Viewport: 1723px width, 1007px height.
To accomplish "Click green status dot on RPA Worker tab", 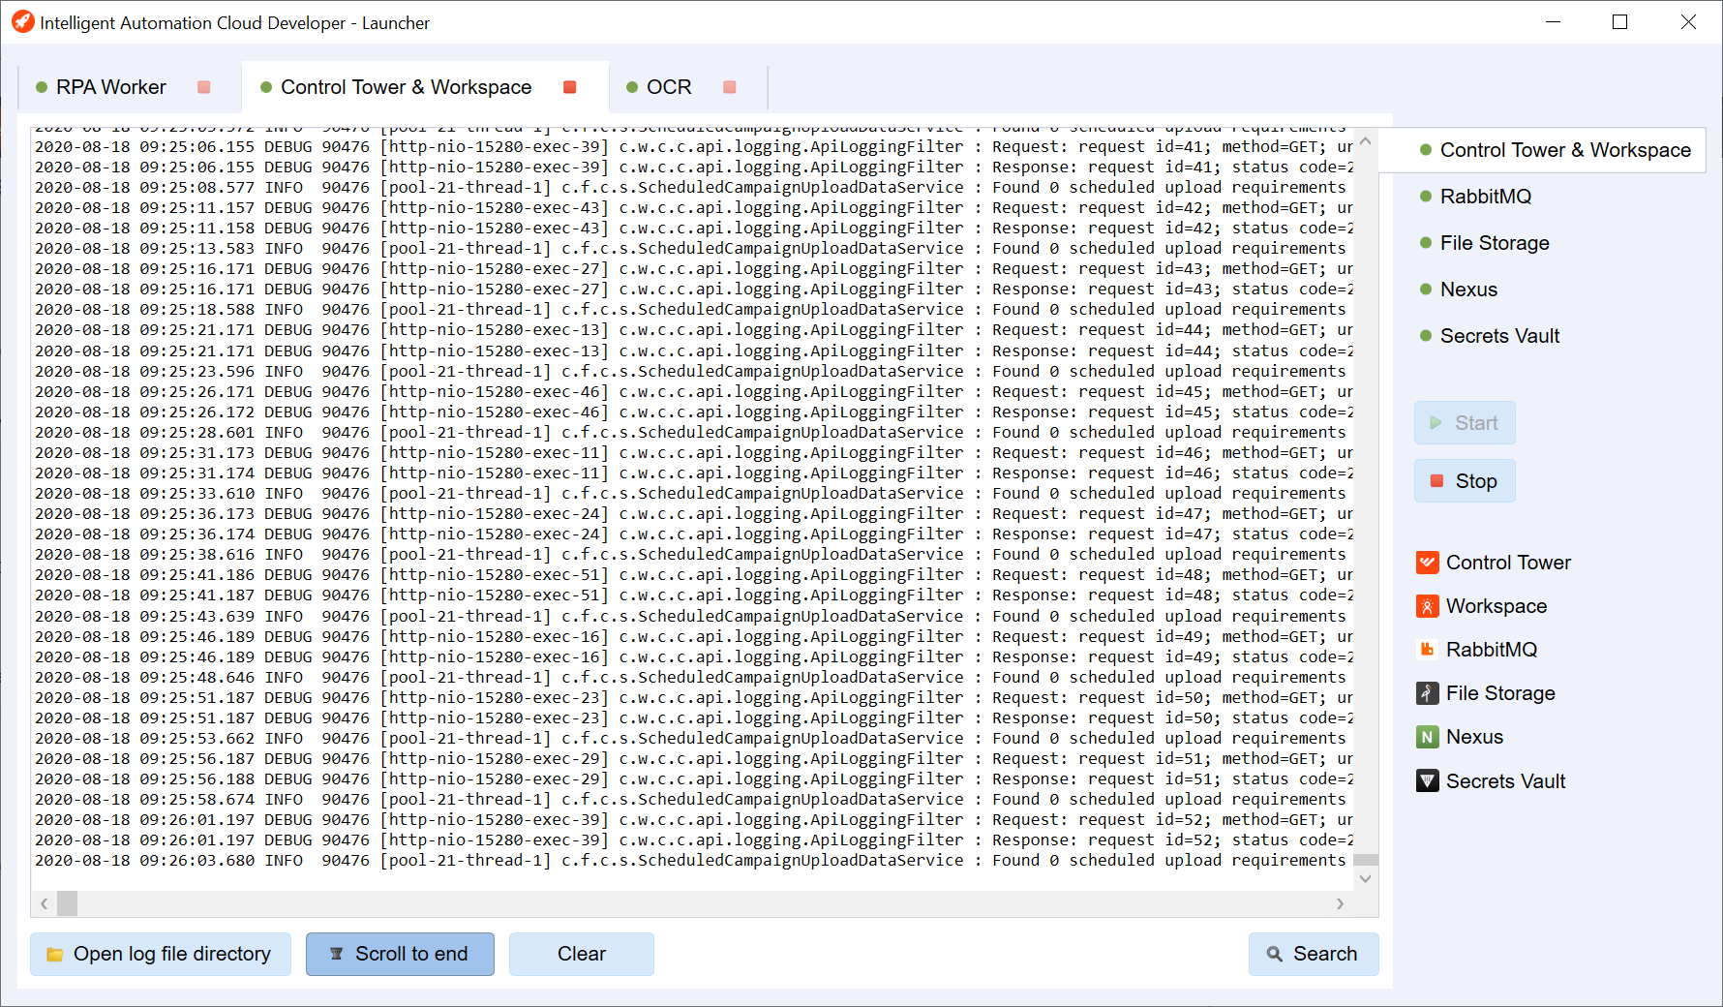I will pos(42,87).
